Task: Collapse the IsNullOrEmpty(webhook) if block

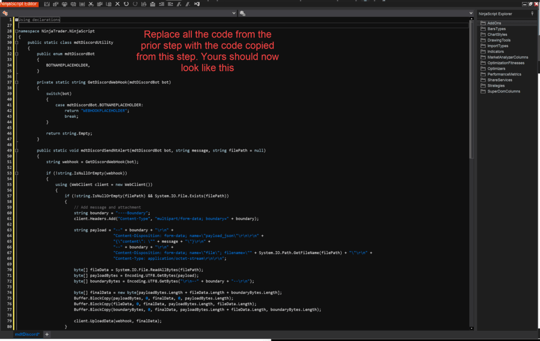Action: tap(16, 174)
